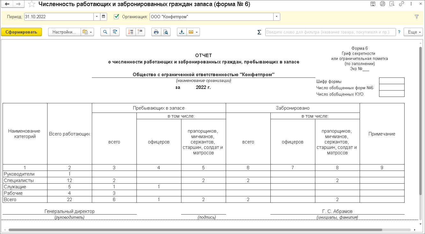Image resolution: width=425 pixels, height=234 pixels.
Task: Click the empty box next to Шифр формы
Action: [x=392, y=81]
